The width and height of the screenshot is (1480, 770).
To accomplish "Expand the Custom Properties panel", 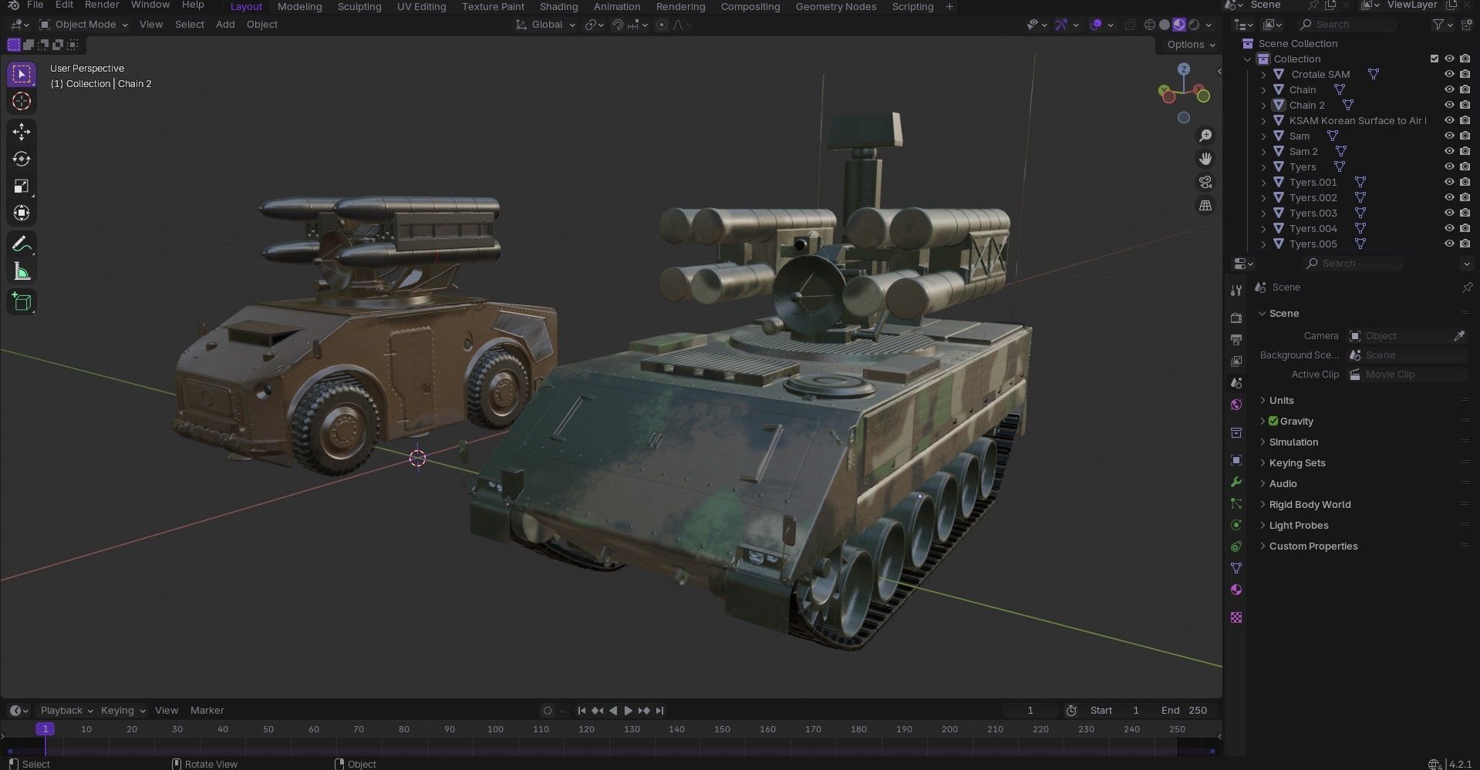I will pyautogui.click(x=1313, y=546).
